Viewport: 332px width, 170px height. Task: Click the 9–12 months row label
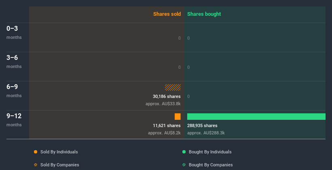click(14, 120)
